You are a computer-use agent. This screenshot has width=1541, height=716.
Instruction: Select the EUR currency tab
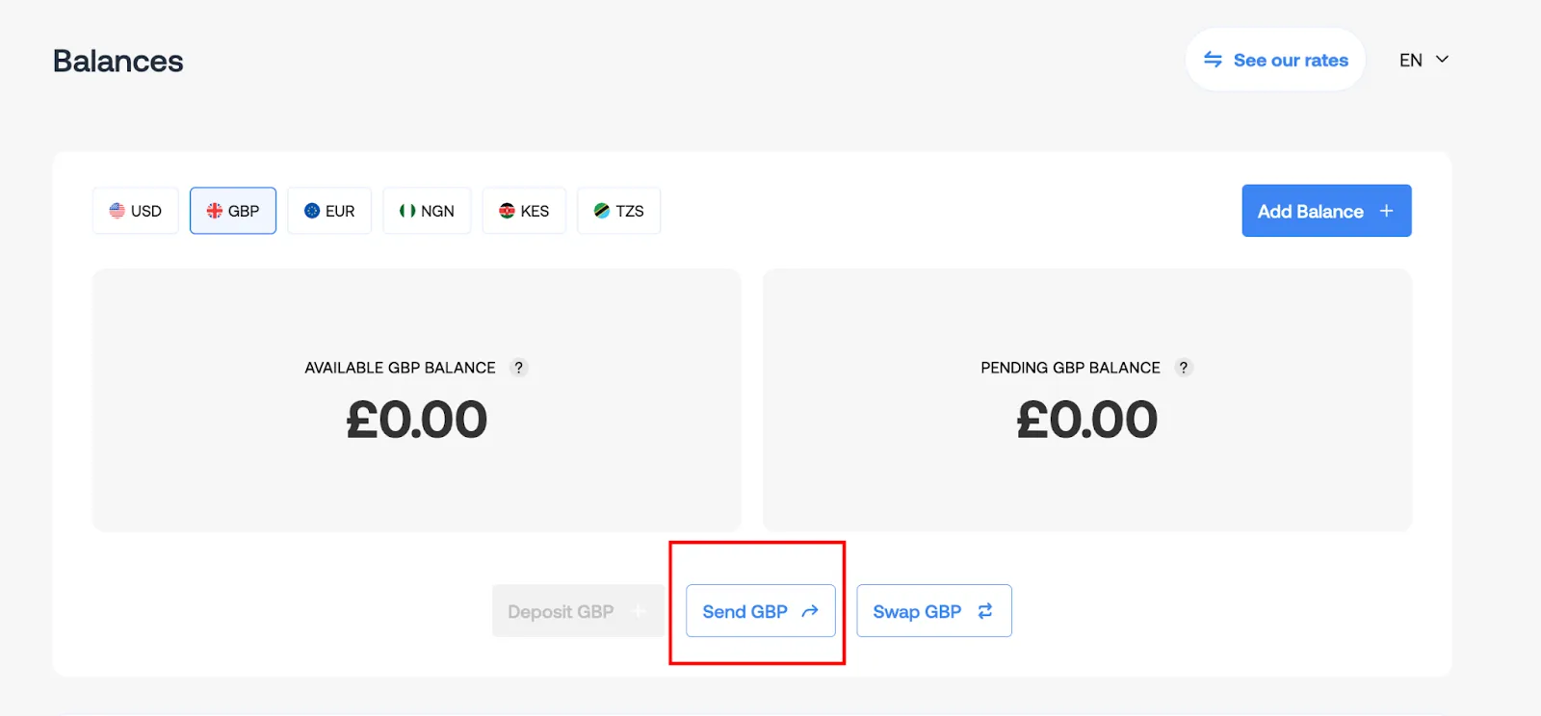[x=329, y=211]
